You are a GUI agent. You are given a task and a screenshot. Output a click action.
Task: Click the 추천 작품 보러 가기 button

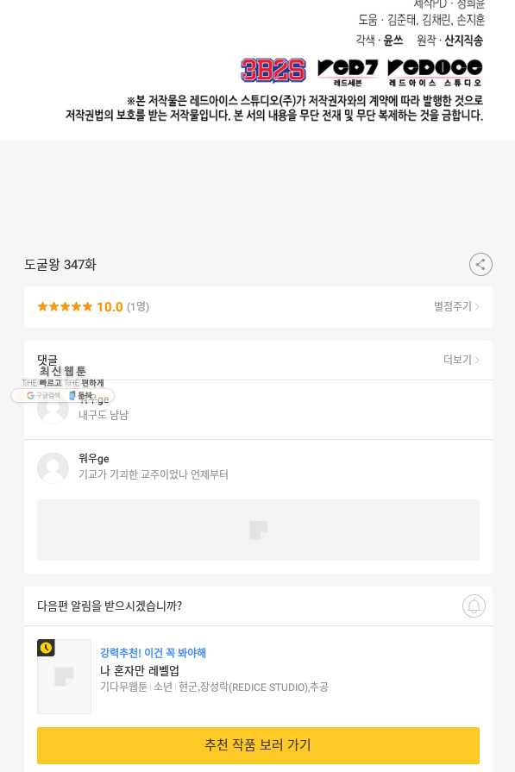pos(258,745)
